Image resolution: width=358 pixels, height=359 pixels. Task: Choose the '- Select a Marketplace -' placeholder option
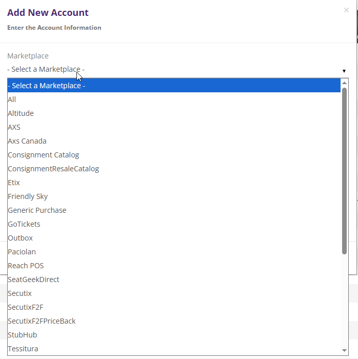click(x=46, y=86)
